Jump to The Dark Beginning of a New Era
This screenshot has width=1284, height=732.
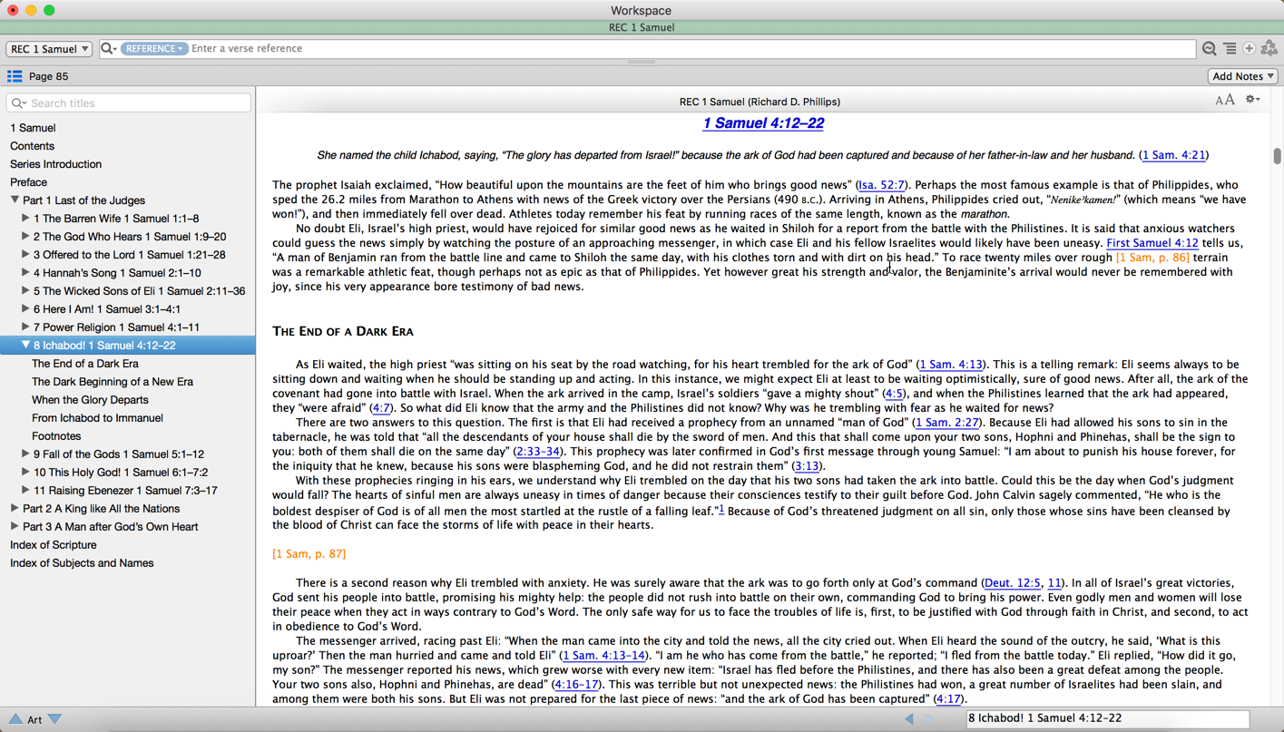pos(113,382)
